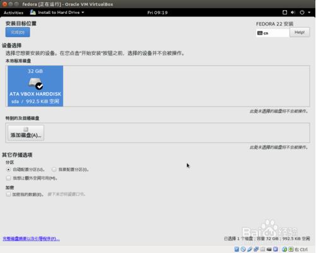Click the '右 Ctrl' host key label
This screenshot has height=253, width=316.
point(301,249)
